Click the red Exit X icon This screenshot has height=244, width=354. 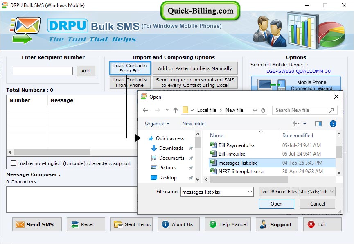click(311, 224)
